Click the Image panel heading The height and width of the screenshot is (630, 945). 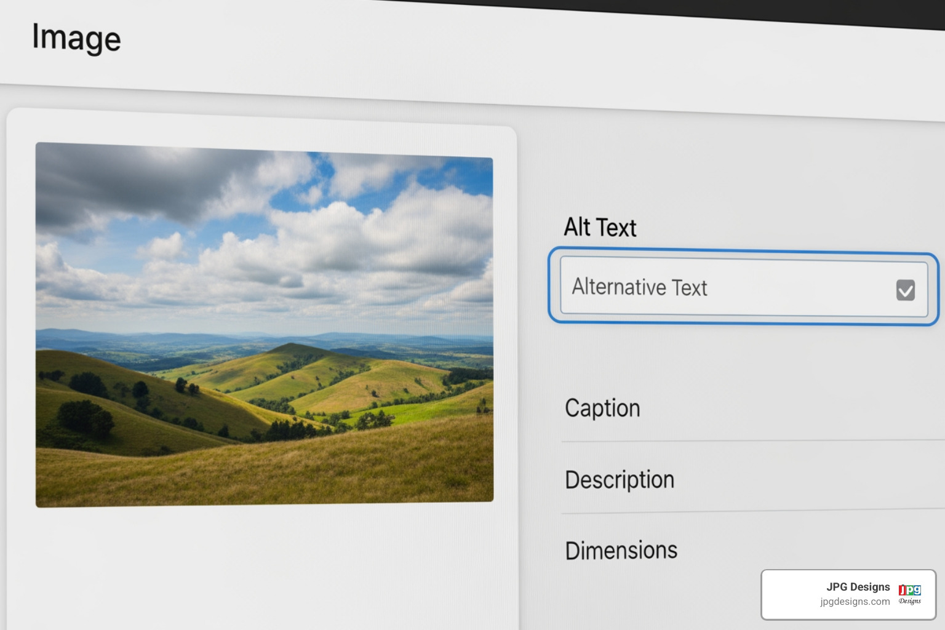[77, 38]
